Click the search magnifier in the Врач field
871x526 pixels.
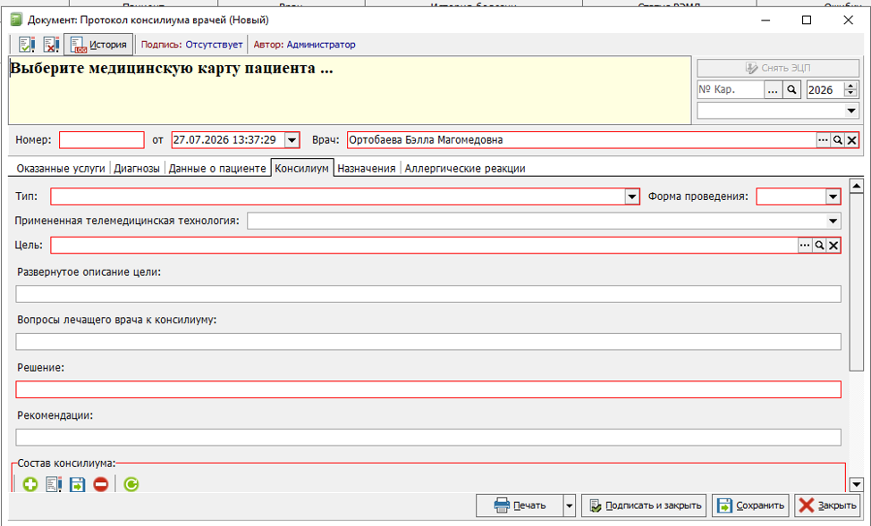pos(837,140)
